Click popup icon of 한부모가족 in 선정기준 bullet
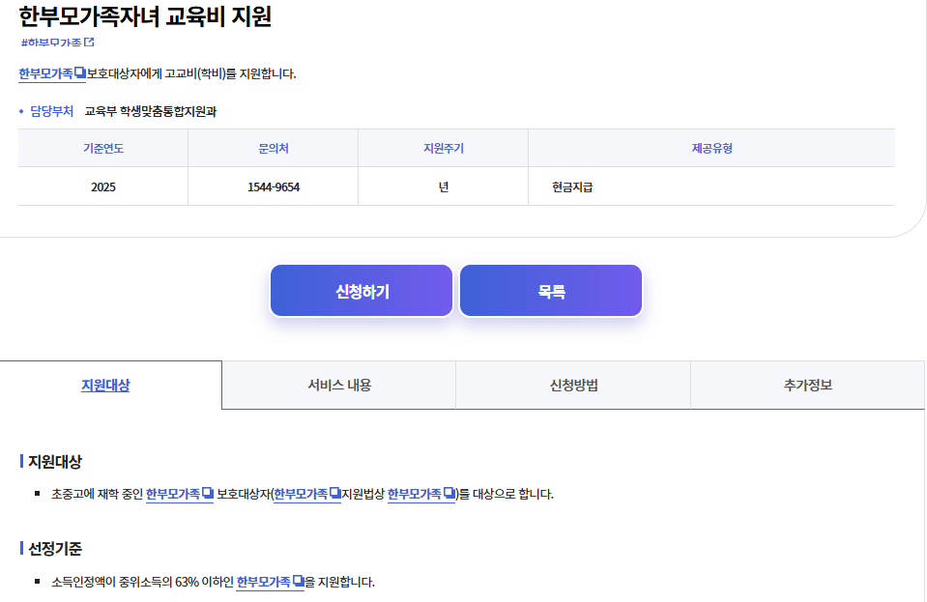This screenshot has width=927, height=602. click(x=299, y=581)
